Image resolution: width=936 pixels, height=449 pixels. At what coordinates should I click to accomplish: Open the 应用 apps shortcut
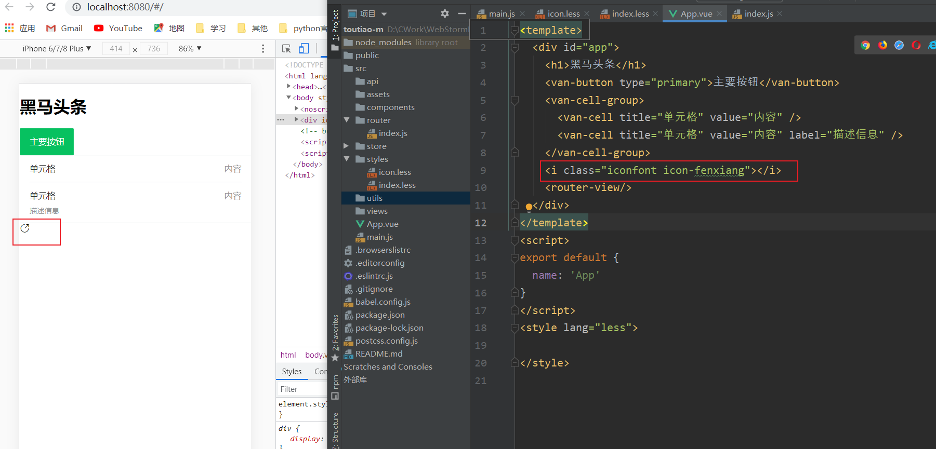(20, 28)
